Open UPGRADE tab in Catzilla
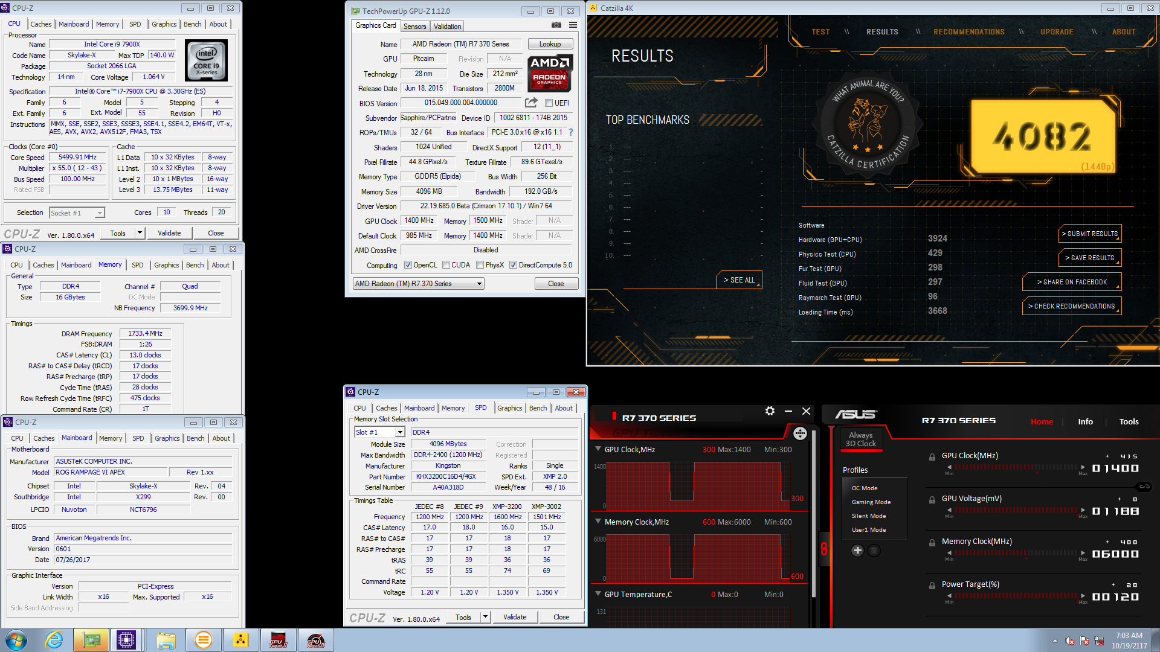This screenshot has height=652, width=1160. pos(1057,32)
